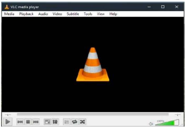Minimize the VLC media player window

point(149,7)
